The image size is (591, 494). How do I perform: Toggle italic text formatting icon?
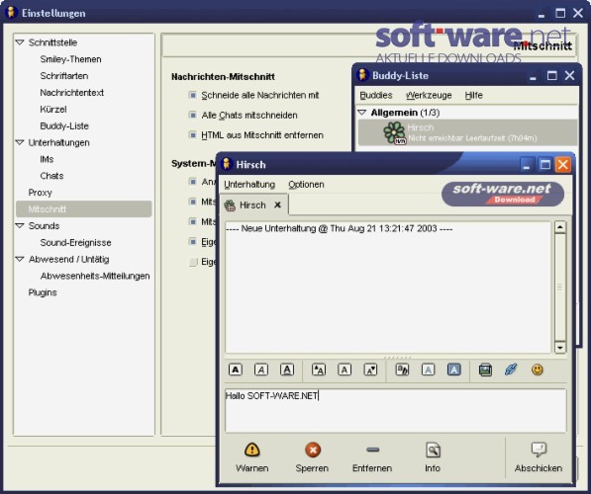[261, 370]
